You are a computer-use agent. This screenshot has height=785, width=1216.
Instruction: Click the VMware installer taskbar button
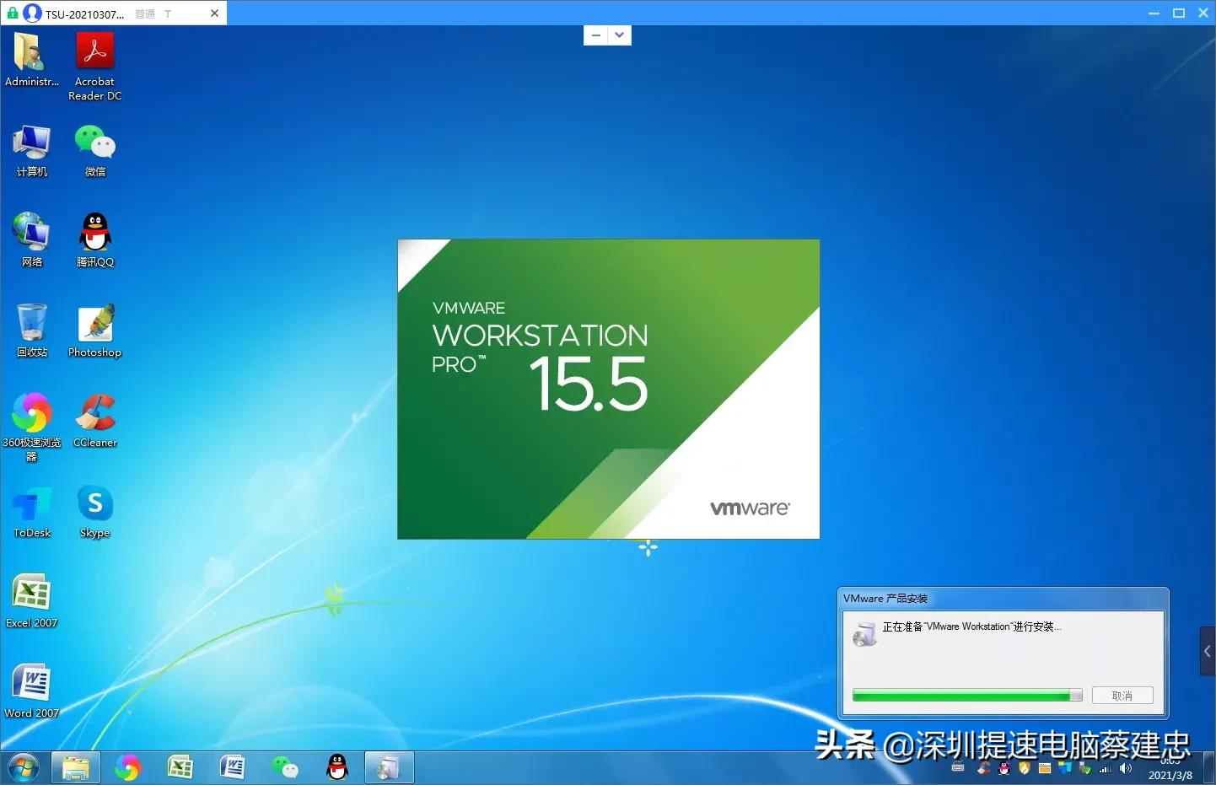coord(389,767)
